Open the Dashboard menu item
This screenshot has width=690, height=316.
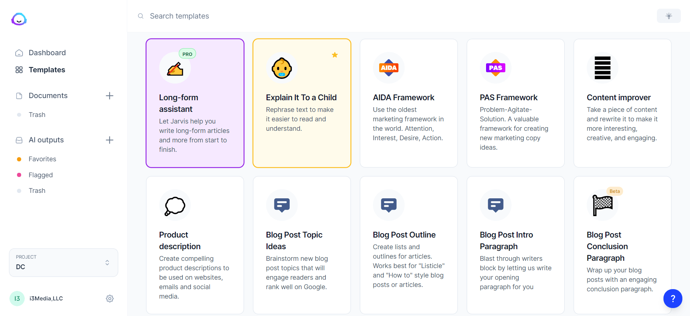pos(47,53)
